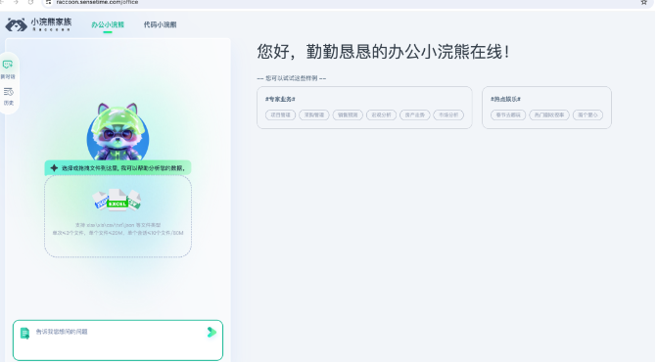
Task: Select the 市场分析 example tag
Action: [448, 115]
